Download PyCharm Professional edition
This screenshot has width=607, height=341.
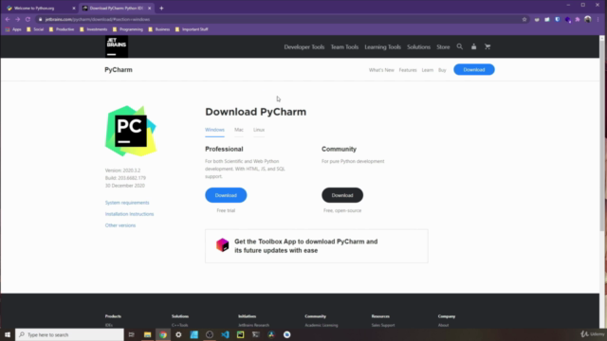pos(226,195)
